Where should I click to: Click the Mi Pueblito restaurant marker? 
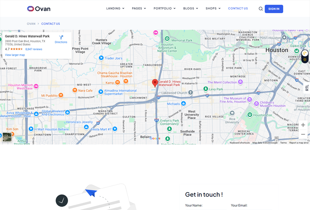click(61, 95)
